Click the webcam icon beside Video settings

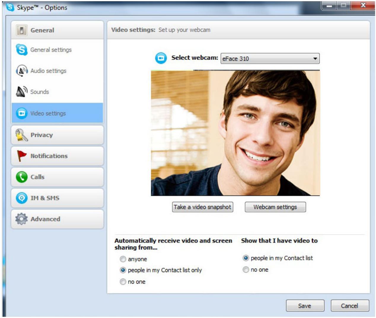tap(22, 113)
